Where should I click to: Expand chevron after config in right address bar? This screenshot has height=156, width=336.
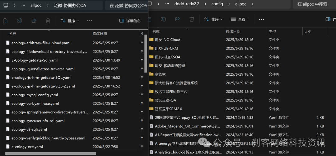(229, 4)
